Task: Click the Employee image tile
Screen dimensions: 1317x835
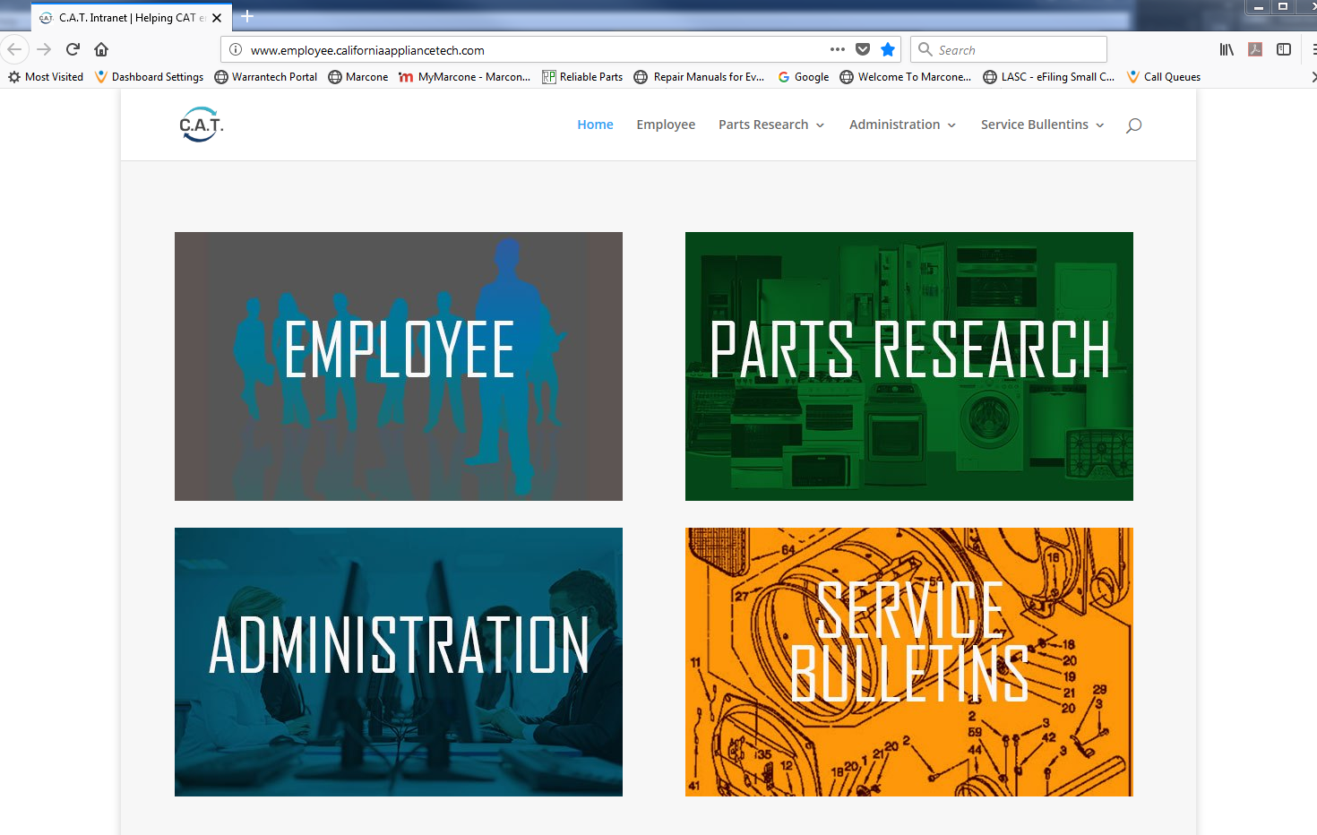Action: [398, 366]
